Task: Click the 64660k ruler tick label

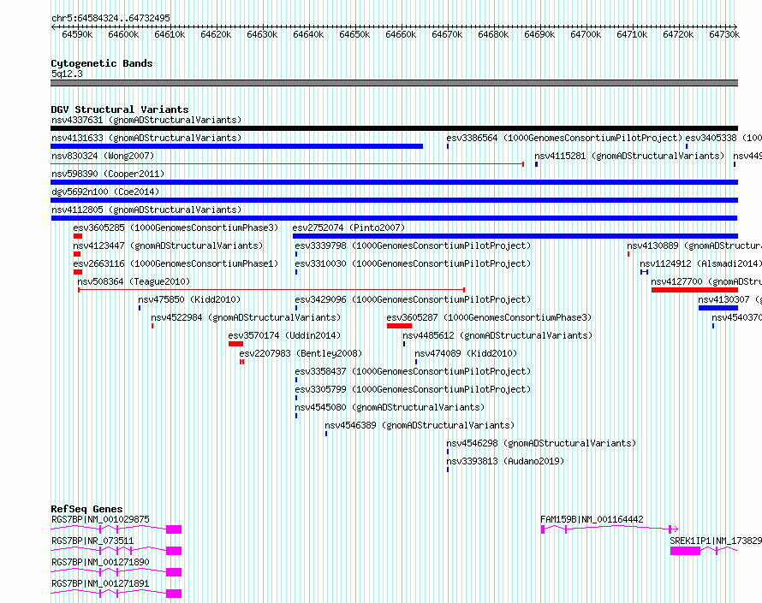Action: point(401,34)
